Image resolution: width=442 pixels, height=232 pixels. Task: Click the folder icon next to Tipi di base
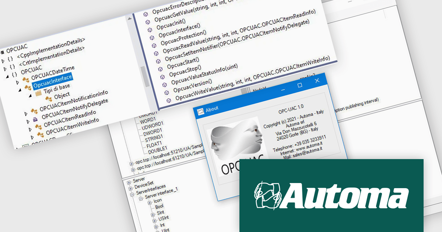coord(38,94)
